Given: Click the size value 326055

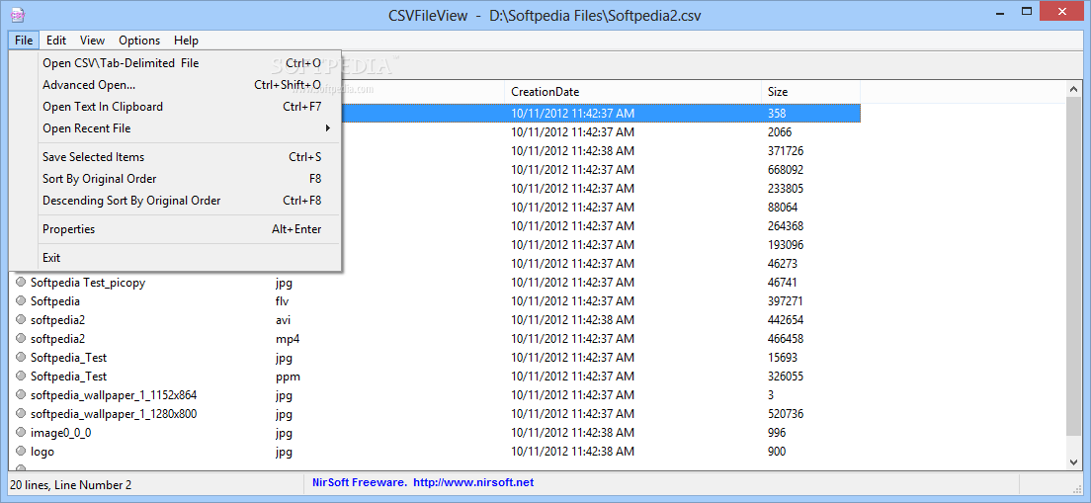Looking at the screenshot, I should click(x=786, y=377).
